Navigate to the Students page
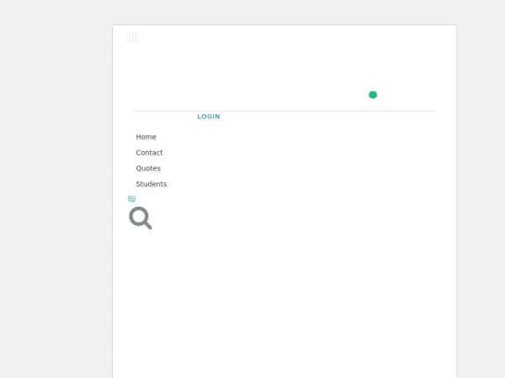This screenshot has width=505, height=378. click(151, 184)
